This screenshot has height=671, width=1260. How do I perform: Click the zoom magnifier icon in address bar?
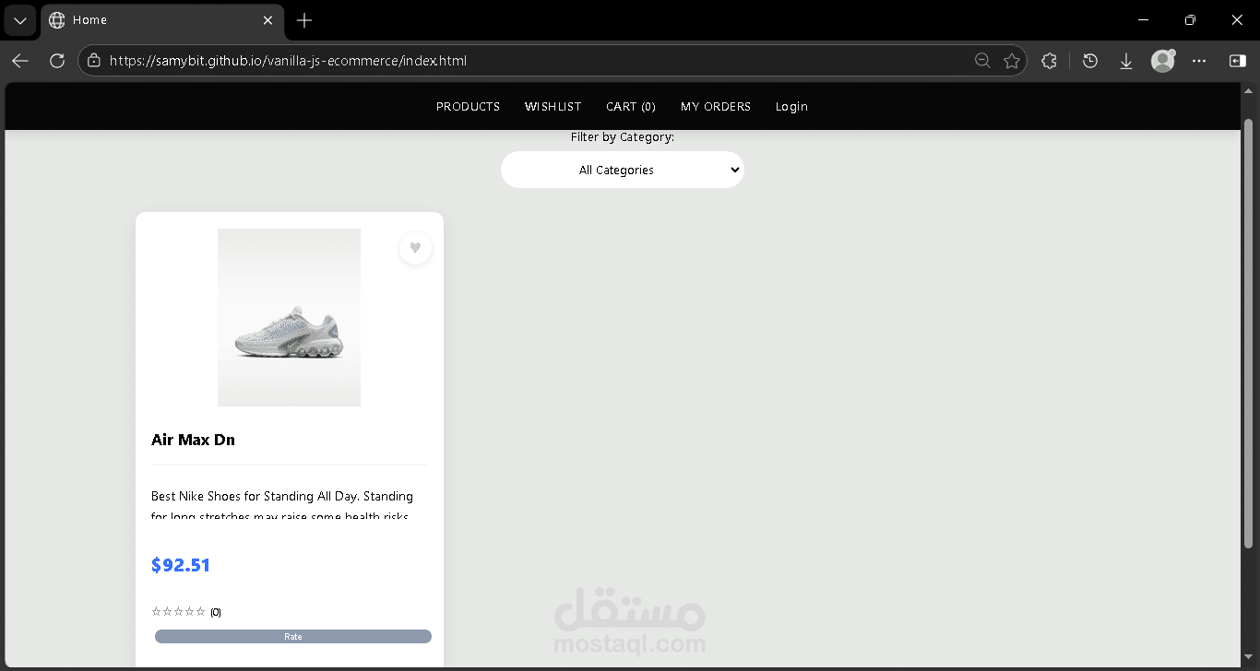[982, 60]
